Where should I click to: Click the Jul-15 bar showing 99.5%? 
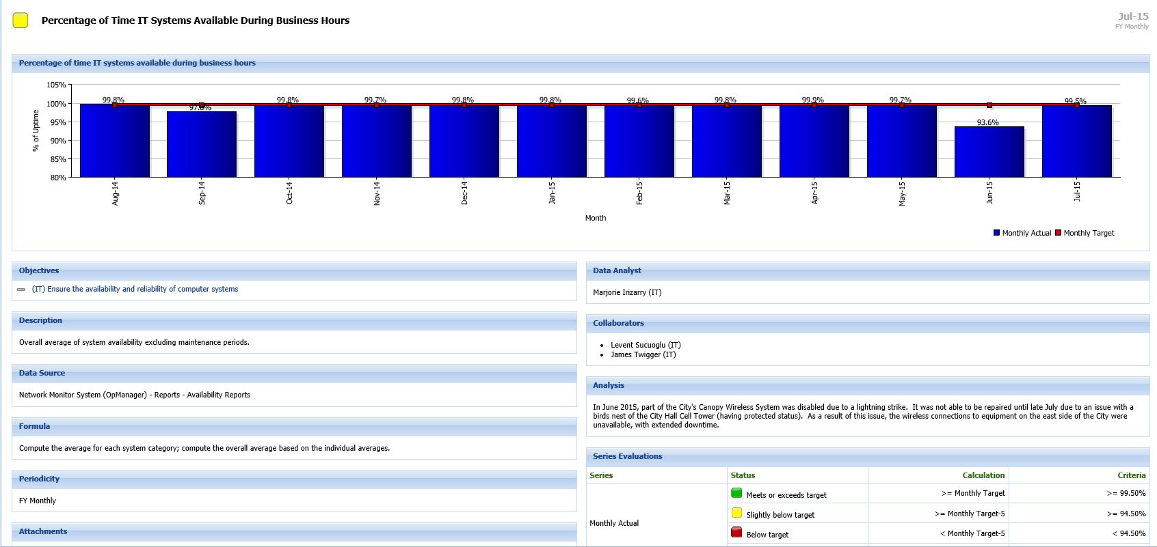click(x=1077, y=141)
